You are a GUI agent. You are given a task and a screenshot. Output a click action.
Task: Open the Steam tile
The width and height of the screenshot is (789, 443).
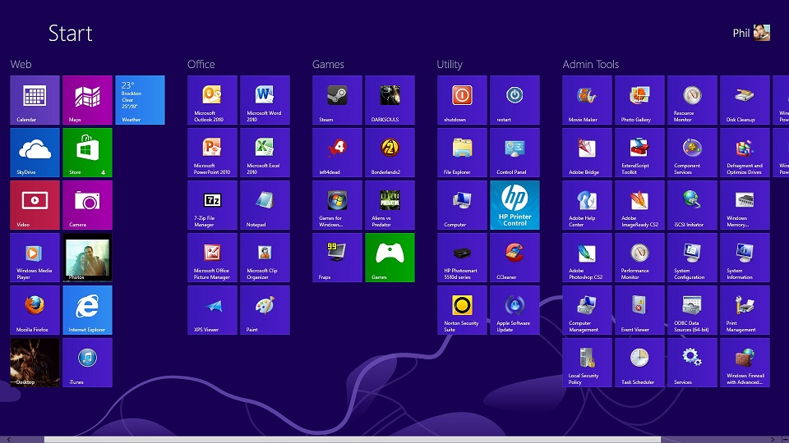(x=337, y=100)
